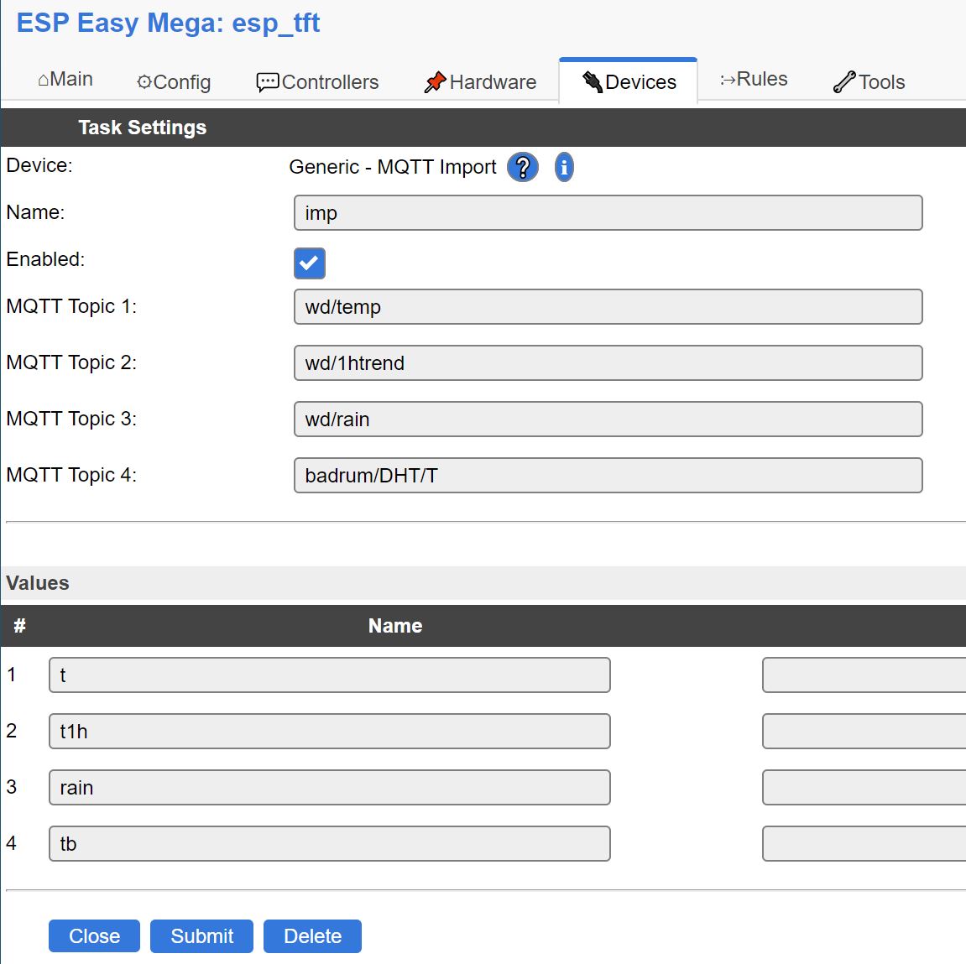Screen dimensions: 966x964
Task: Focus the empty second-column field in row 4
Action: pos(864,843)
